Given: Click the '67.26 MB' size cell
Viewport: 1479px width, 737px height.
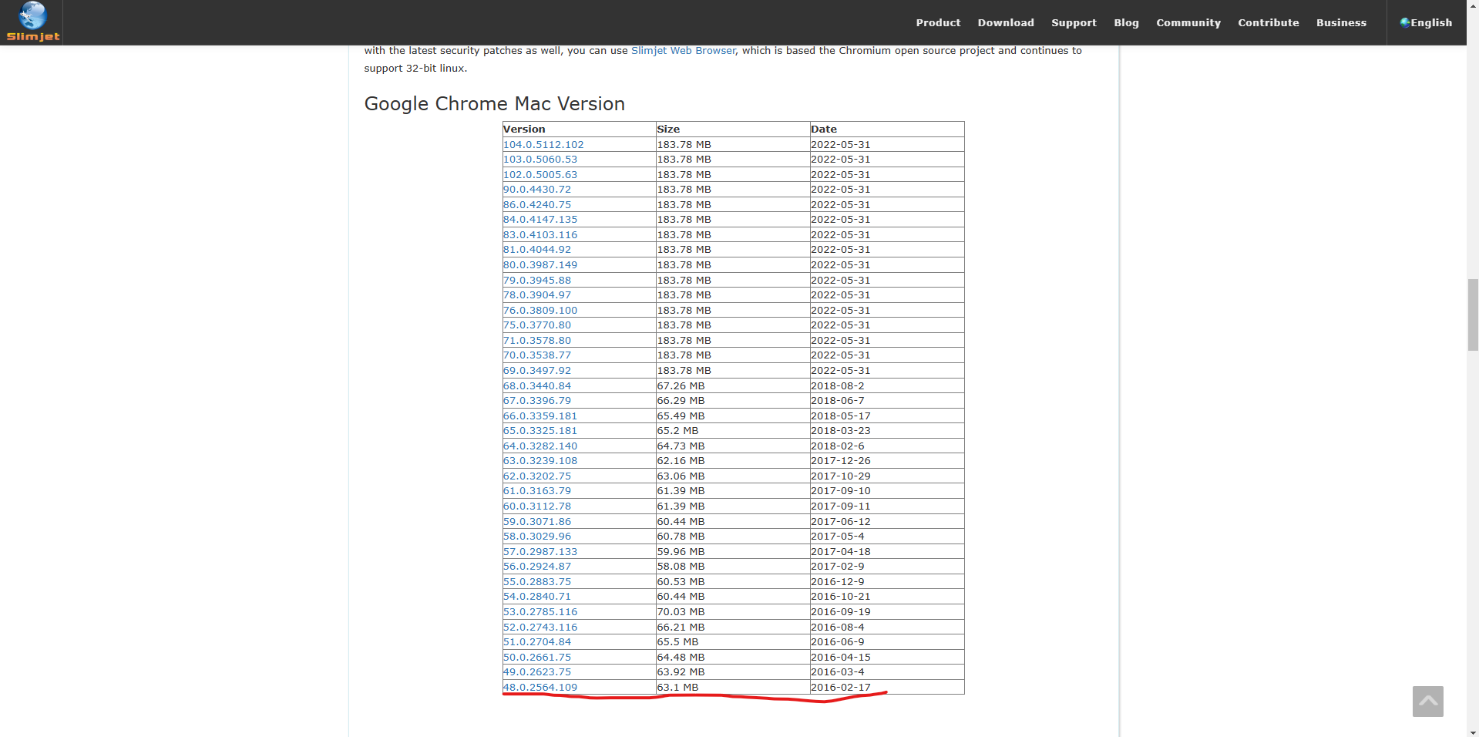Looking at the screenshot, I should [732, 386].
